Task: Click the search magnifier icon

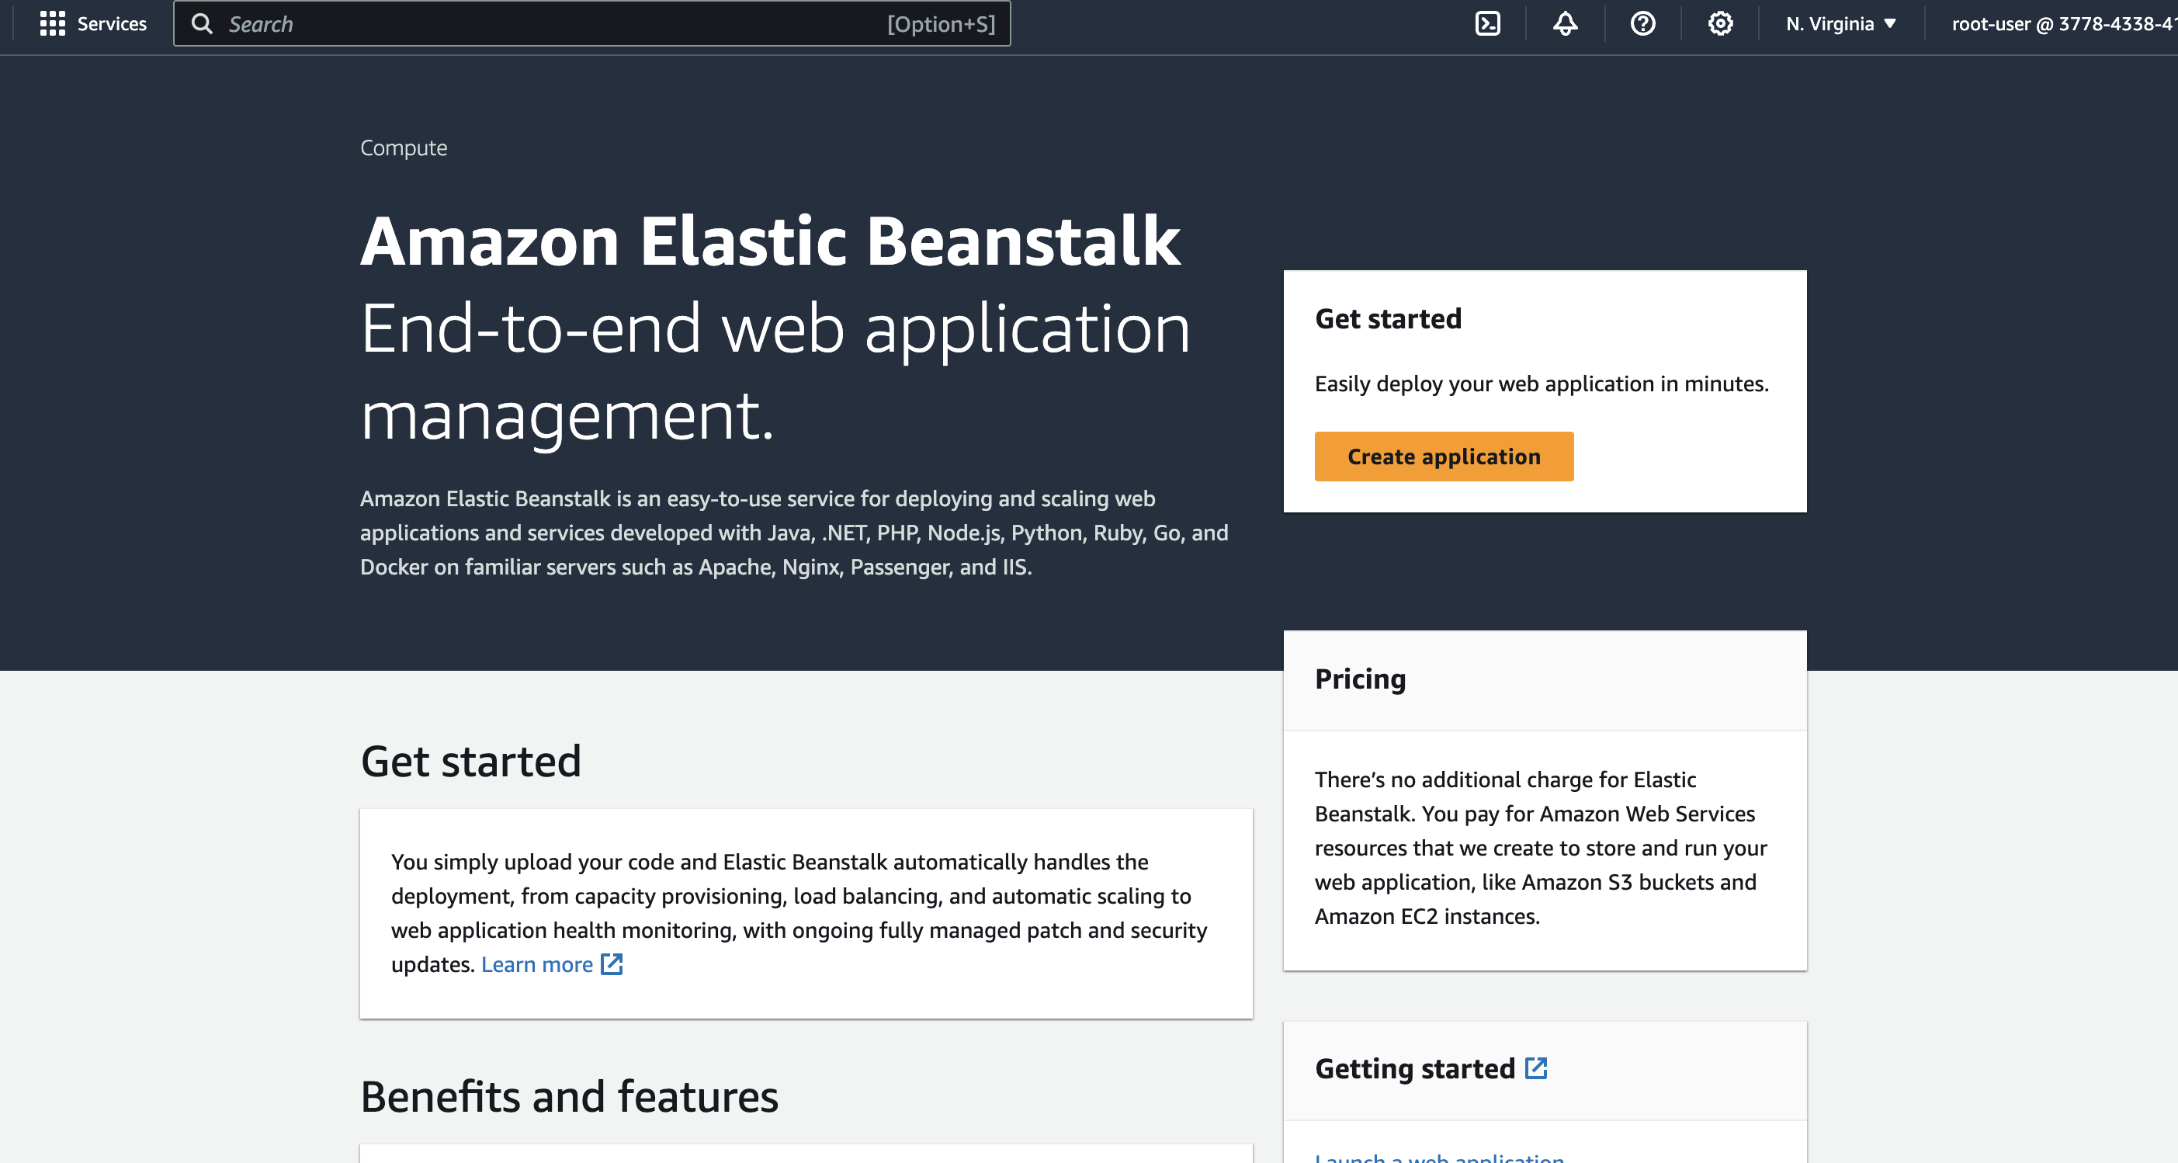Action: [202, 24]
